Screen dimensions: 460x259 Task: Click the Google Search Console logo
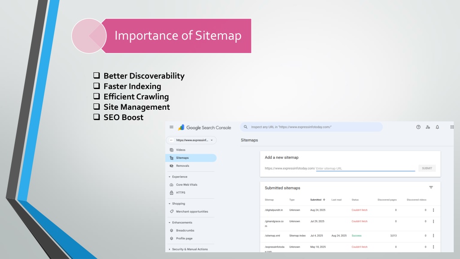[205, 128]
